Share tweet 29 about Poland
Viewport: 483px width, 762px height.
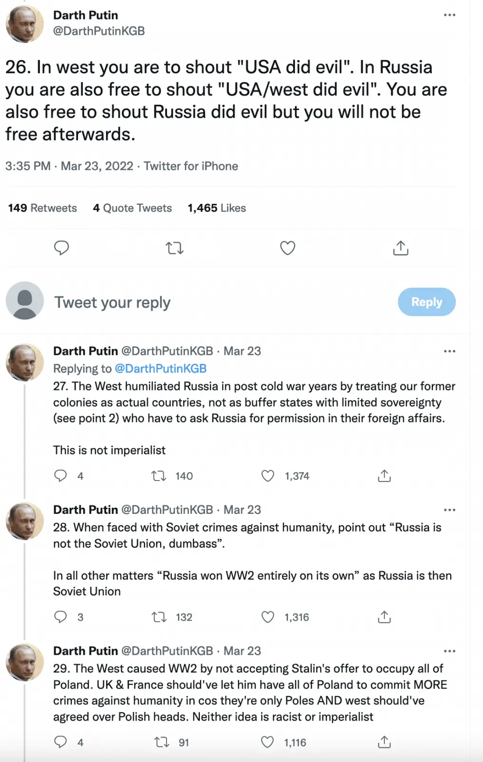[384, 742]
